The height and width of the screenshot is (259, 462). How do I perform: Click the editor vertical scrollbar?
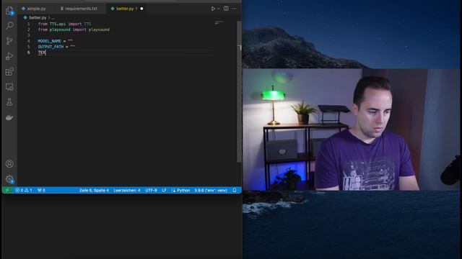pos(239,91)
